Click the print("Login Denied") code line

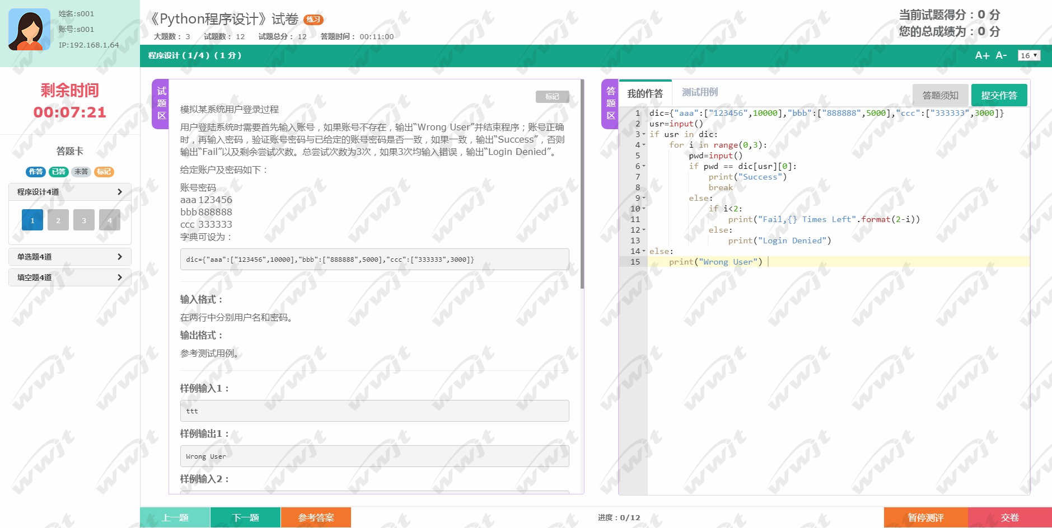click(779, 241)
